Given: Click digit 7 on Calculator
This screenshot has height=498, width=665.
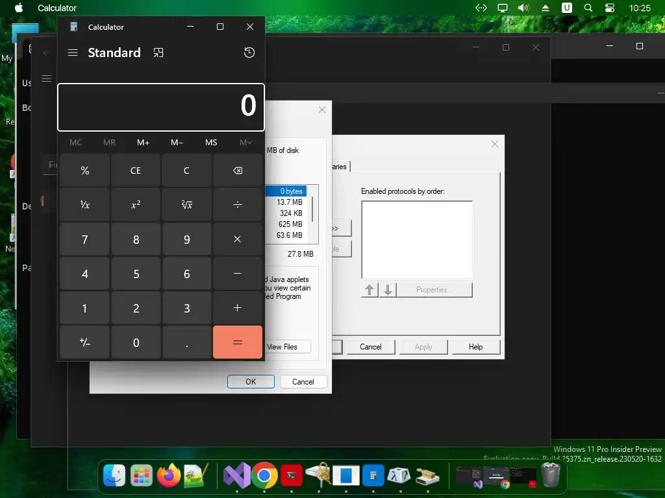Looking at the screenshot, I should [x=85, y=239].
